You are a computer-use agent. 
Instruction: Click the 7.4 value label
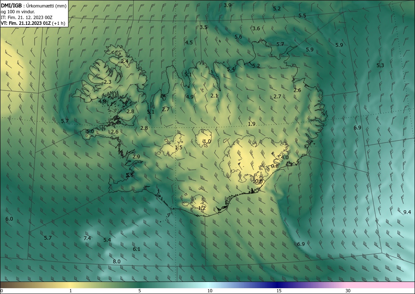click(87, 238)
